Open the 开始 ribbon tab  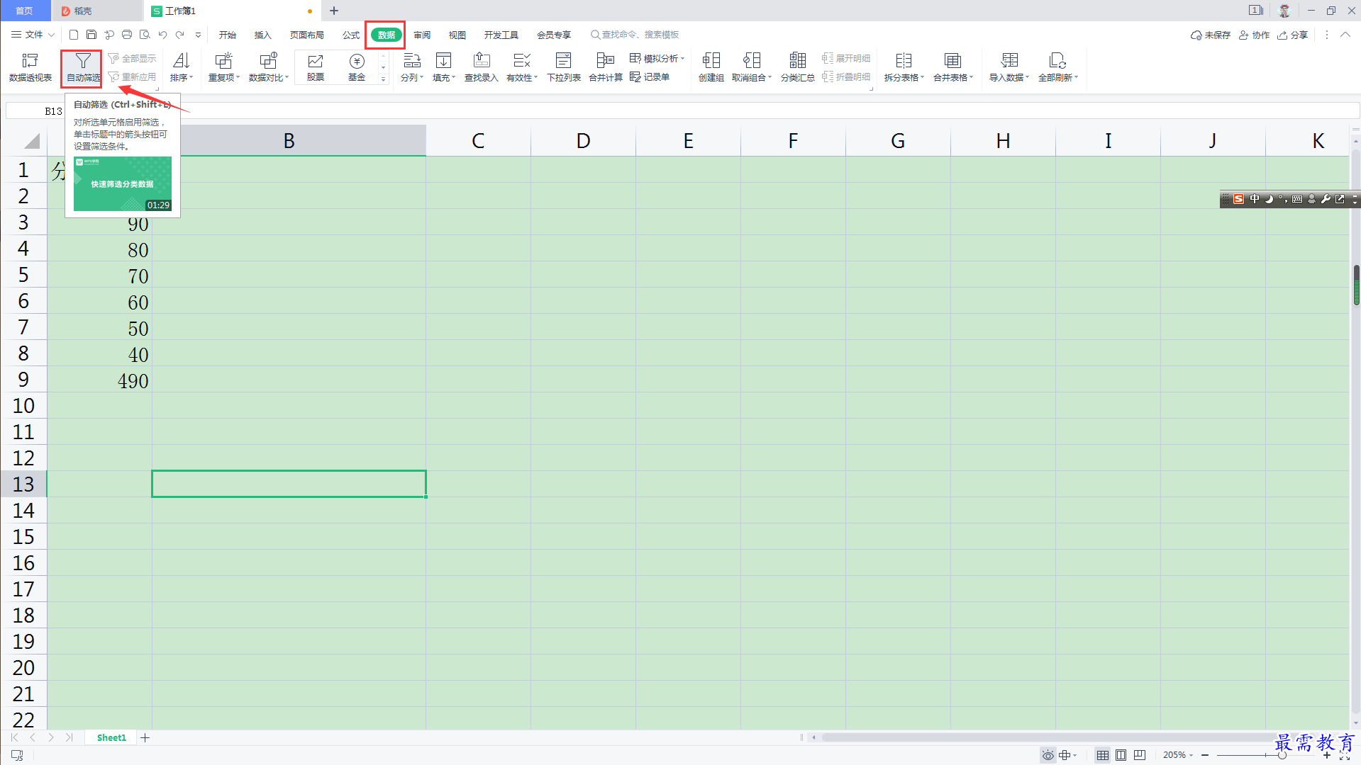227,35
